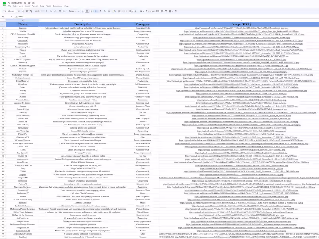
Task: Open the View menu
Action: [x=21, y=6]
